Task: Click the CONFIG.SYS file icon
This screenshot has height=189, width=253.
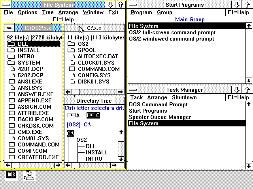Action: 73,75
